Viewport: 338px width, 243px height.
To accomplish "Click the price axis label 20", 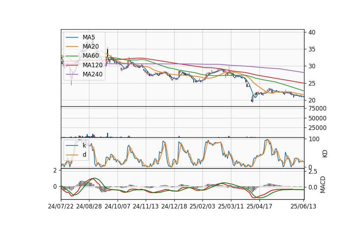I will pos(312,100).
